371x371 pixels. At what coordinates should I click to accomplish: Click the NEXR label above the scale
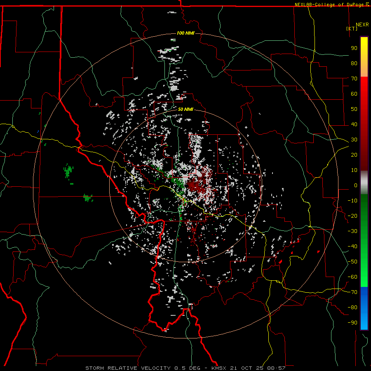pyautogui.click(x=362, y=25)
